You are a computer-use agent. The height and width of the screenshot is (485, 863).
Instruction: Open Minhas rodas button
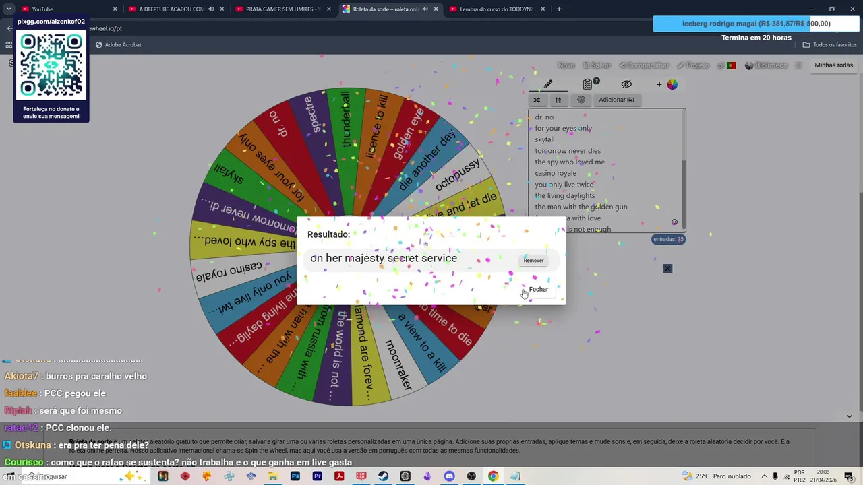tap(834, 65)
